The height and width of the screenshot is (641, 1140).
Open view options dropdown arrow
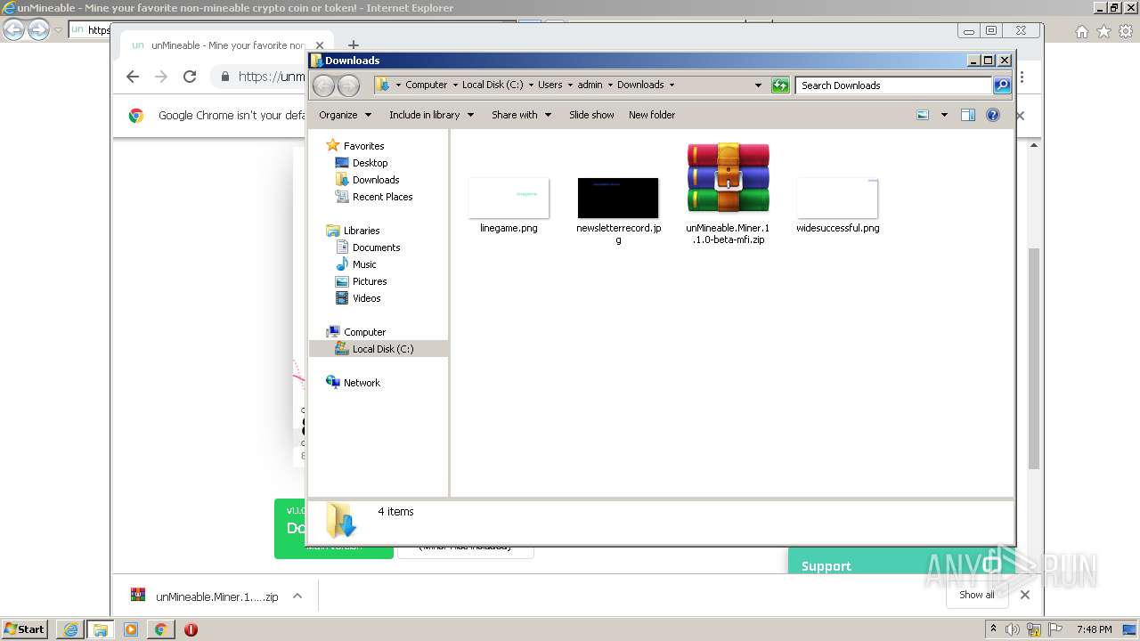tap(944, 115)
